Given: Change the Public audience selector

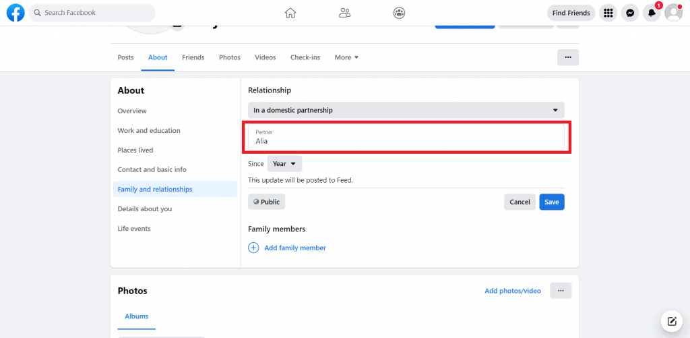Looking at the screenshot, I should coord(267,202).
